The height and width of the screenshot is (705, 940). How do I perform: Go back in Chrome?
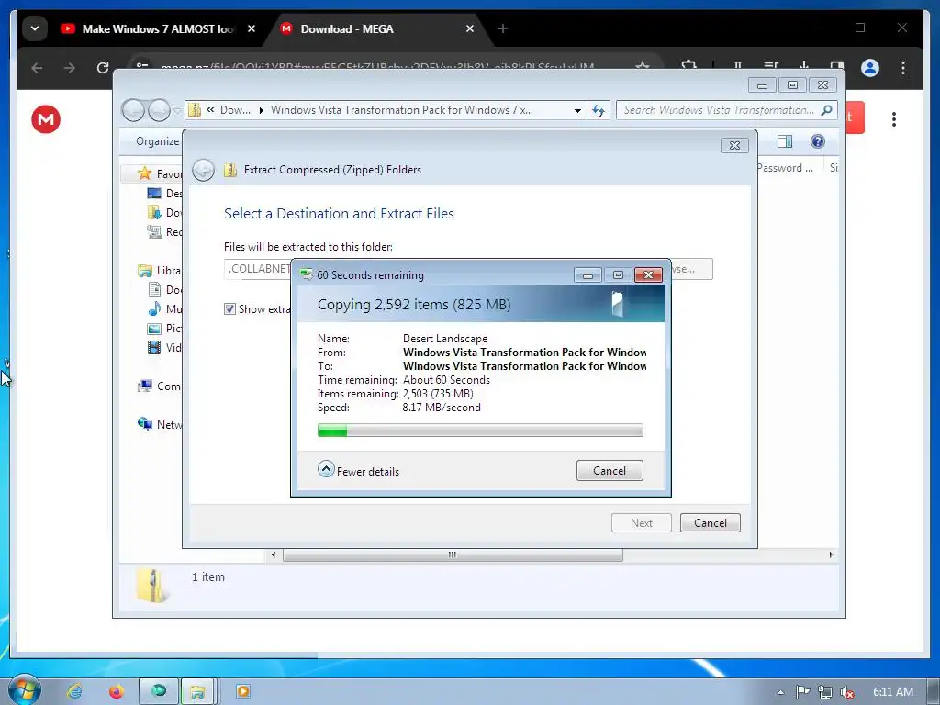37,68
